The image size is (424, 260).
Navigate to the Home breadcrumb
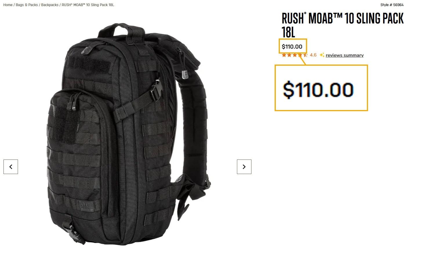pyautogui.click(x=8, y=5)
